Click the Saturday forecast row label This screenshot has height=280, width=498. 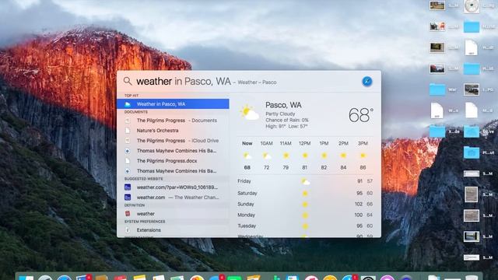pyautogui.click(x=247, y=193)
